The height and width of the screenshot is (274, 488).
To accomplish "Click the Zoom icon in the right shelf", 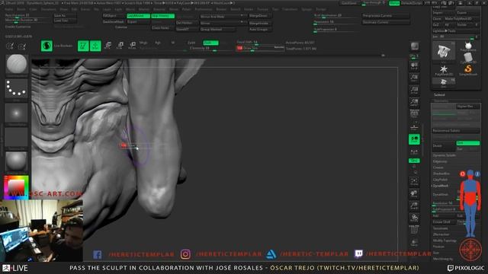I will [414, 78].
